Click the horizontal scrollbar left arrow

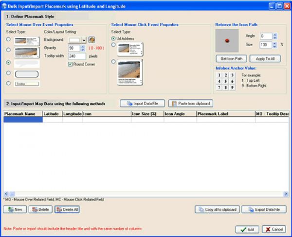6,194
